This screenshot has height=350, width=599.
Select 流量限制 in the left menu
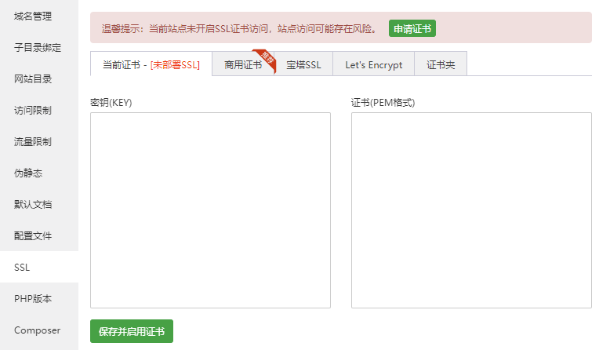coord(33,141)
